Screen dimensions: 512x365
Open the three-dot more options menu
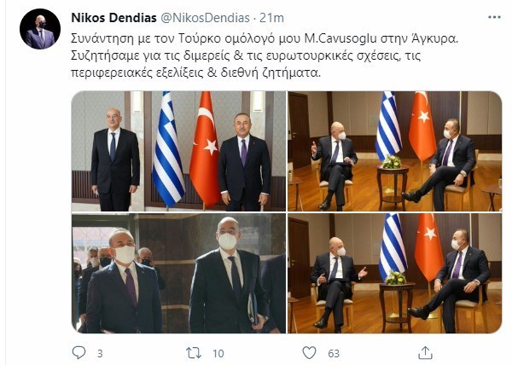pyautogui.click(x=494, y=17)
